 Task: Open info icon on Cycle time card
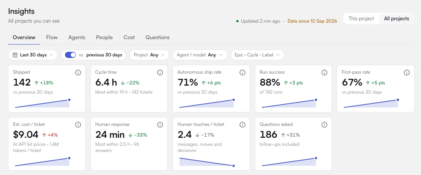[x=160, y=73]
